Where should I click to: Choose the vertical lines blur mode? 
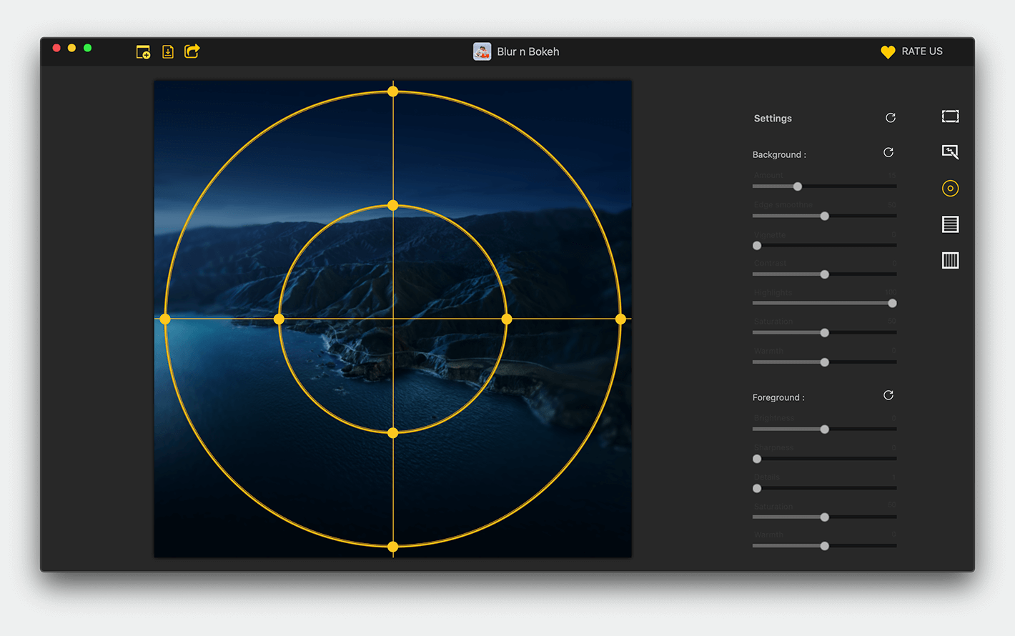pos(950,260)
